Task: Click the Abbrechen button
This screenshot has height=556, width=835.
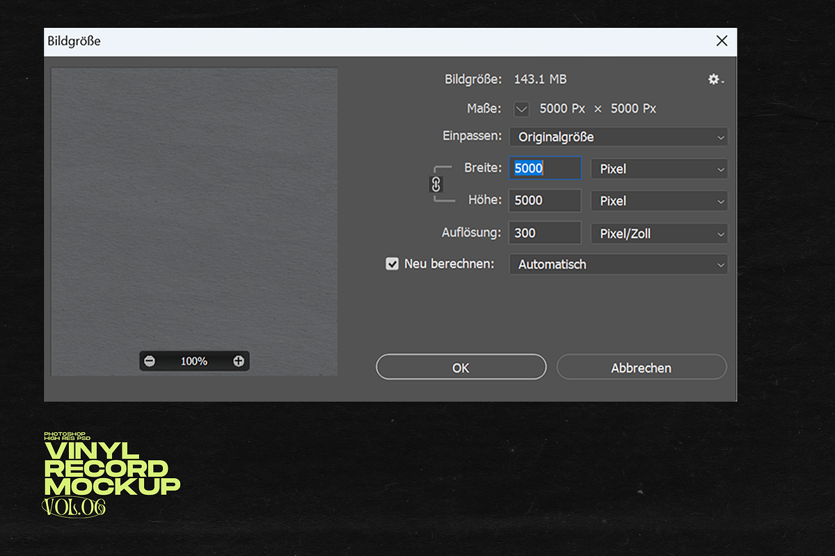Action: point(642,367)
